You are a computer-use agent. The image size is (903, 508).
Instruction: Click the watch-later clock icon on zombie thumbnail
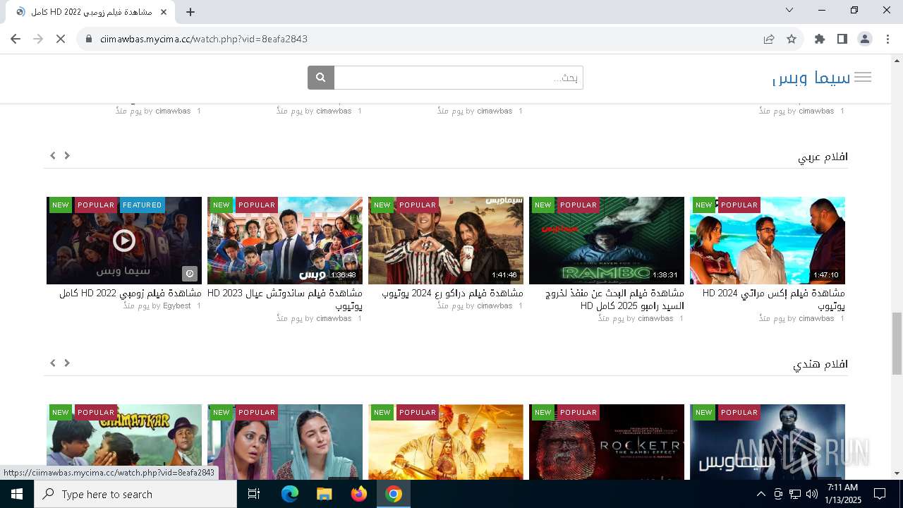tap(190, 274)
